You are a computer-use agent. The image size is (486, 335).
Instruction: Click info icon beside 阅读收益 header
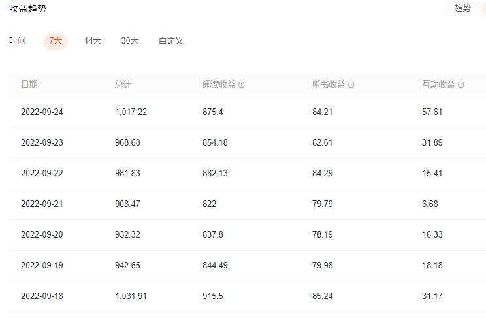(x=242, y=85)
